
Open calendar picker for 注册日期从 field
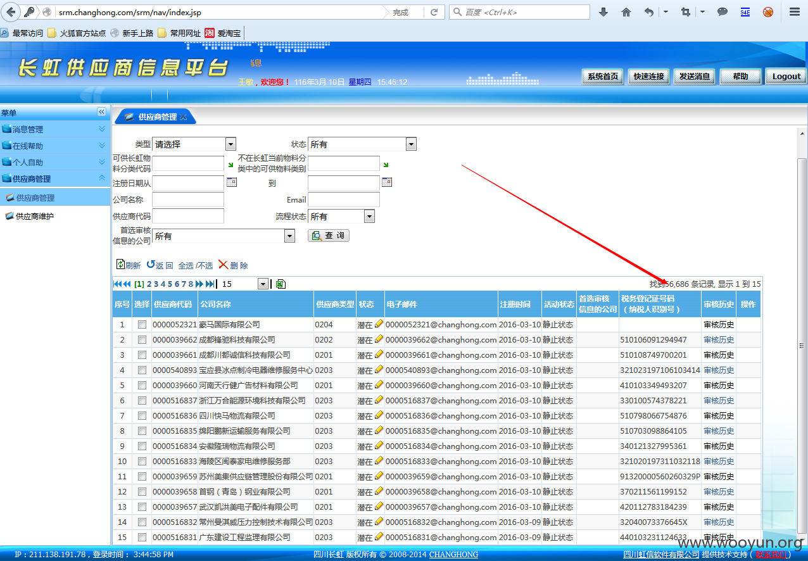(x=232, y=182)
